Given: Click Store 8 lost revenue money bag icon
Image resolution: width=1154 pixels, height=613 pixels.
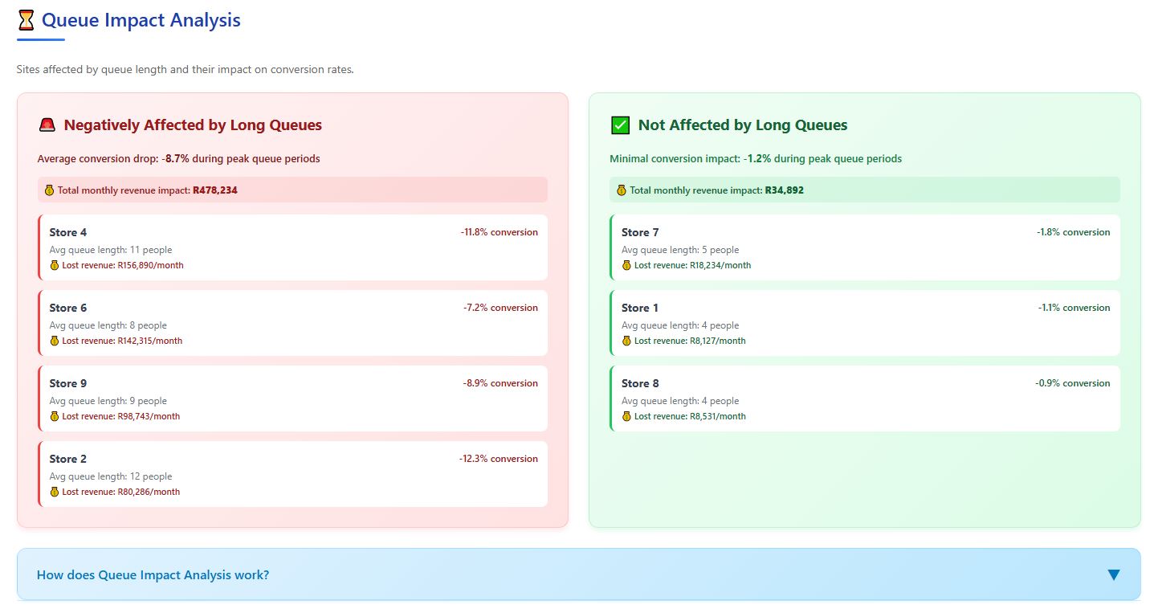Looking at the screenshot, I should click(627, 416).
